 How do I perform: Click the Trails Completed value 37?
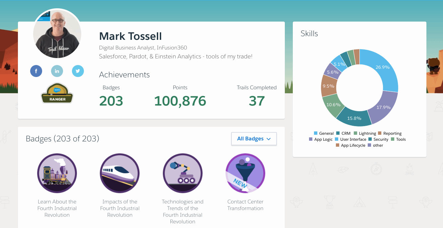[256, 101]
